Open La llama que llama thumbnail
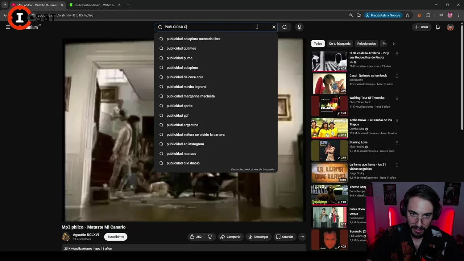 click(x=329, y=173)
